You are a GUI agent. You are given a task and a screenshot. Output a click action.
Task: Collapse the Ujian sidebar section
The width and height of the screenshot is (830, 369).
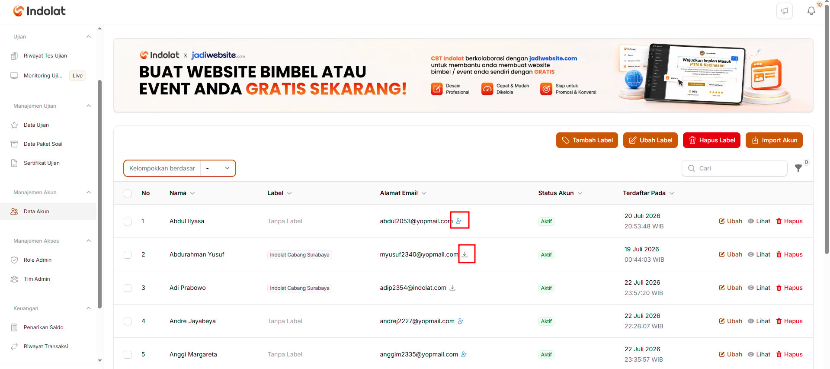(x=89, y=37)
